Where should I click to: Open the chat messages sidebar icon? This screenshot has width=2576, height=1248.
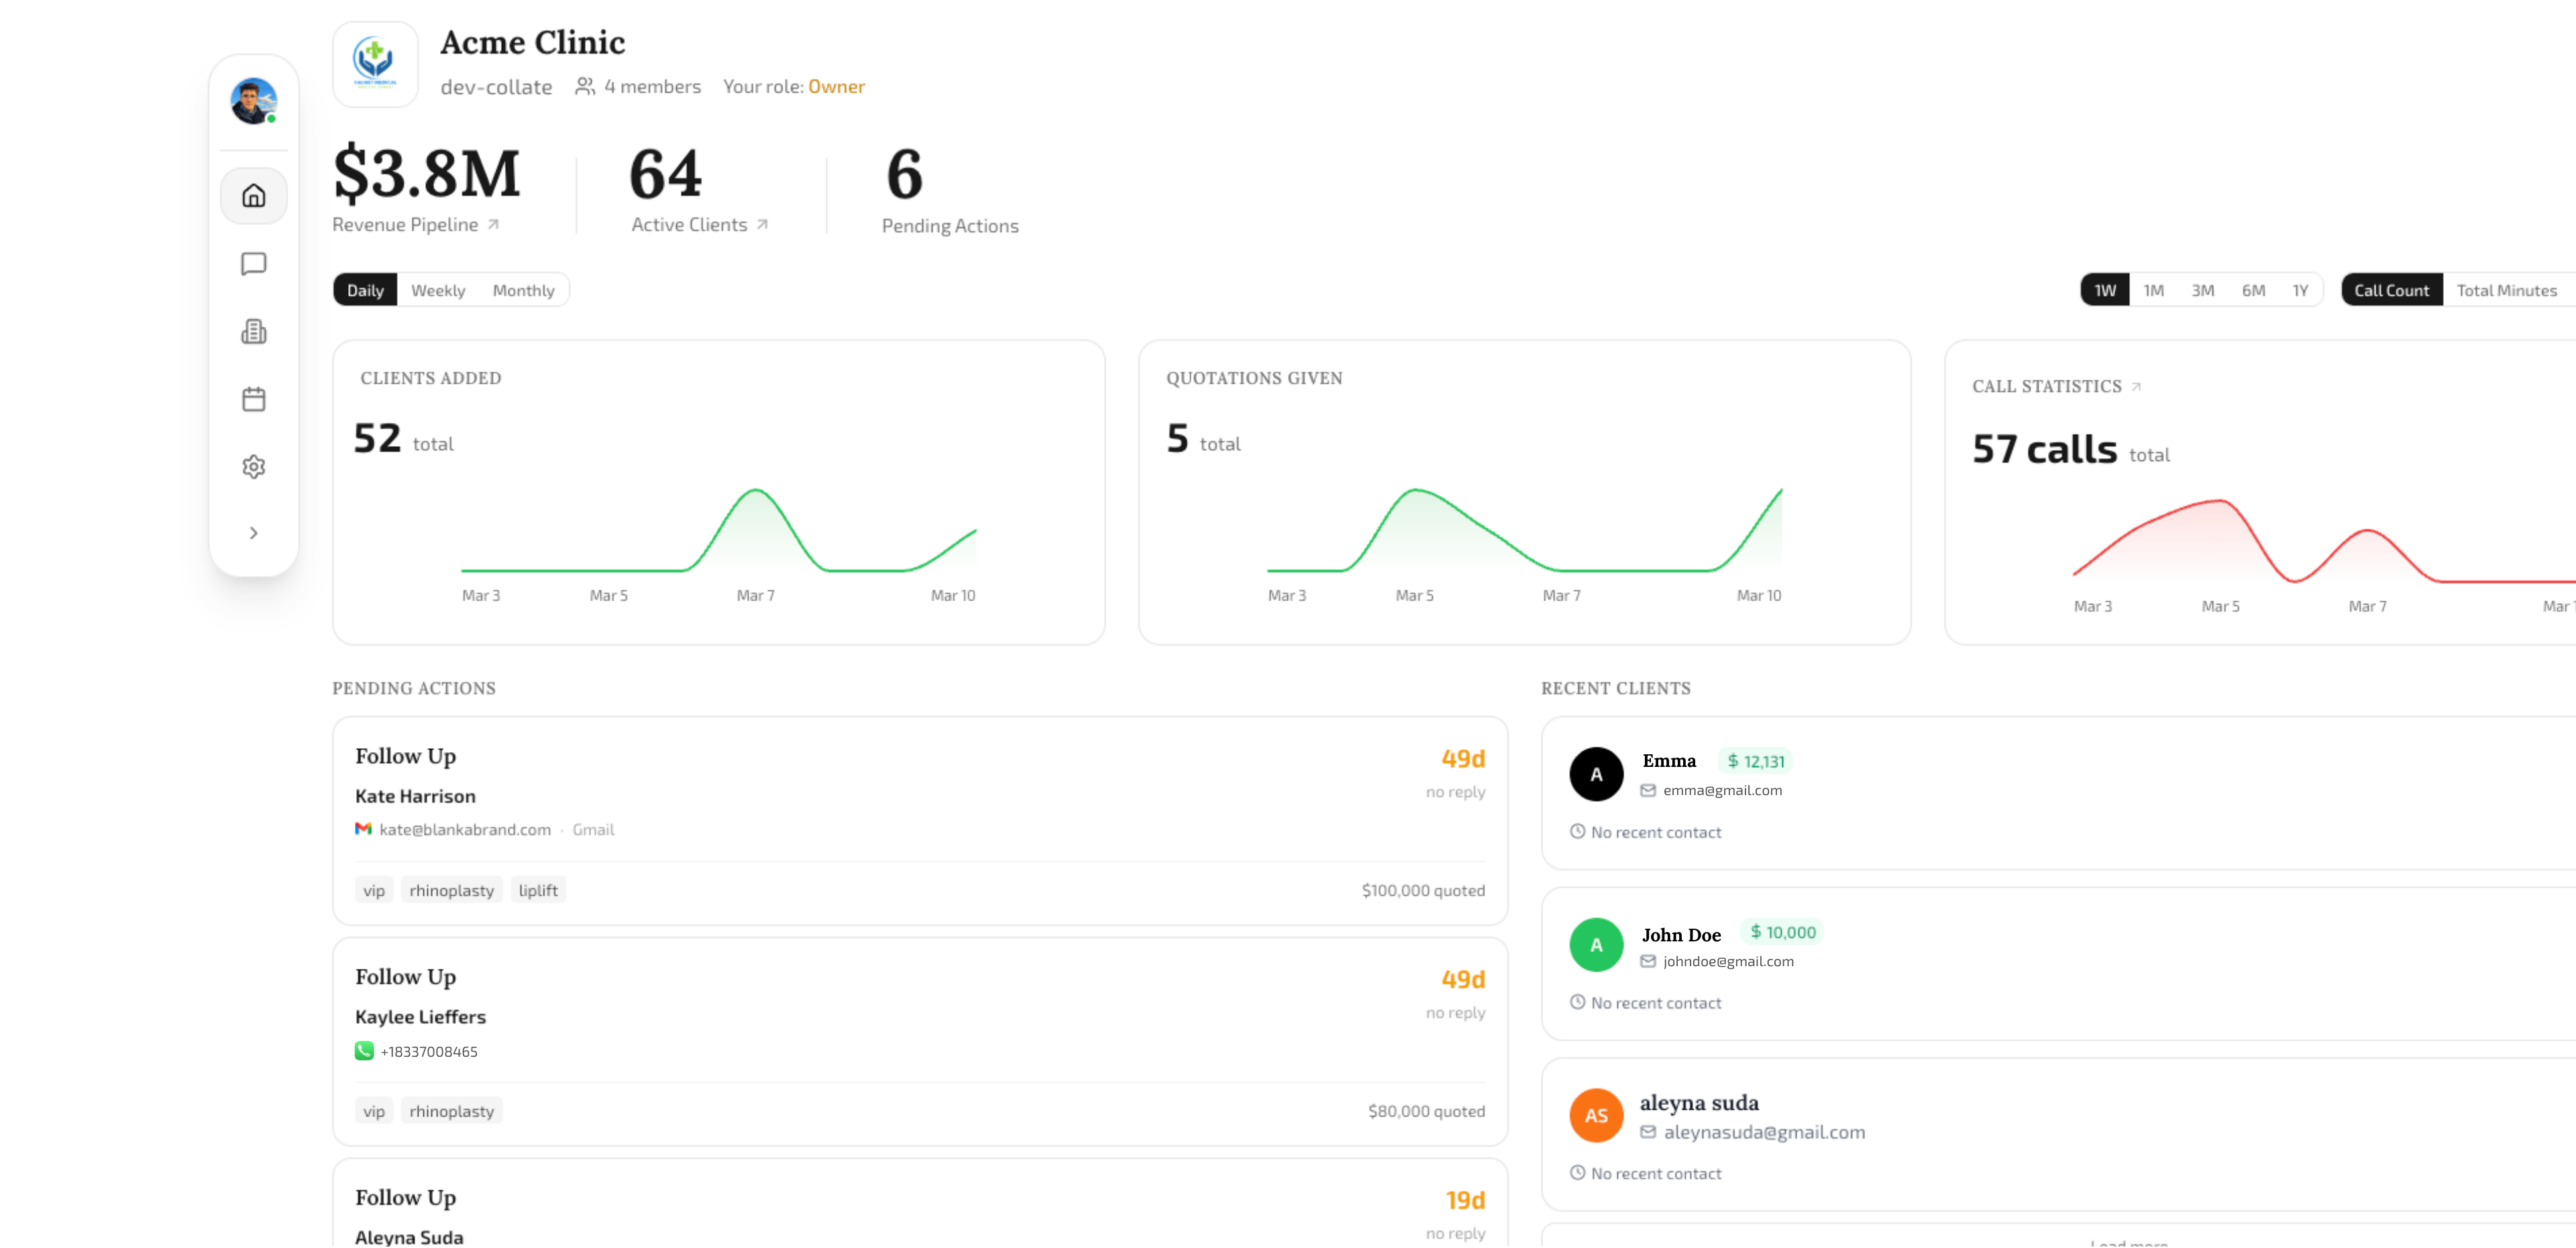click(254, 263)
